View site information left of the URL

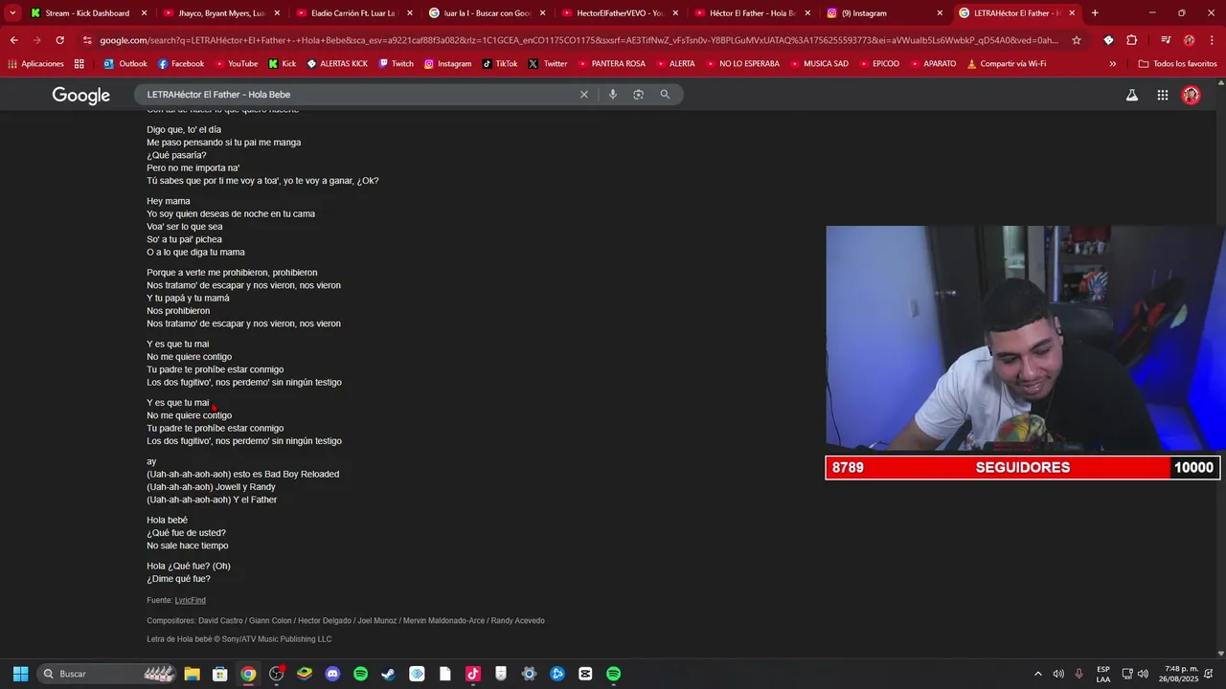(87, 40)
